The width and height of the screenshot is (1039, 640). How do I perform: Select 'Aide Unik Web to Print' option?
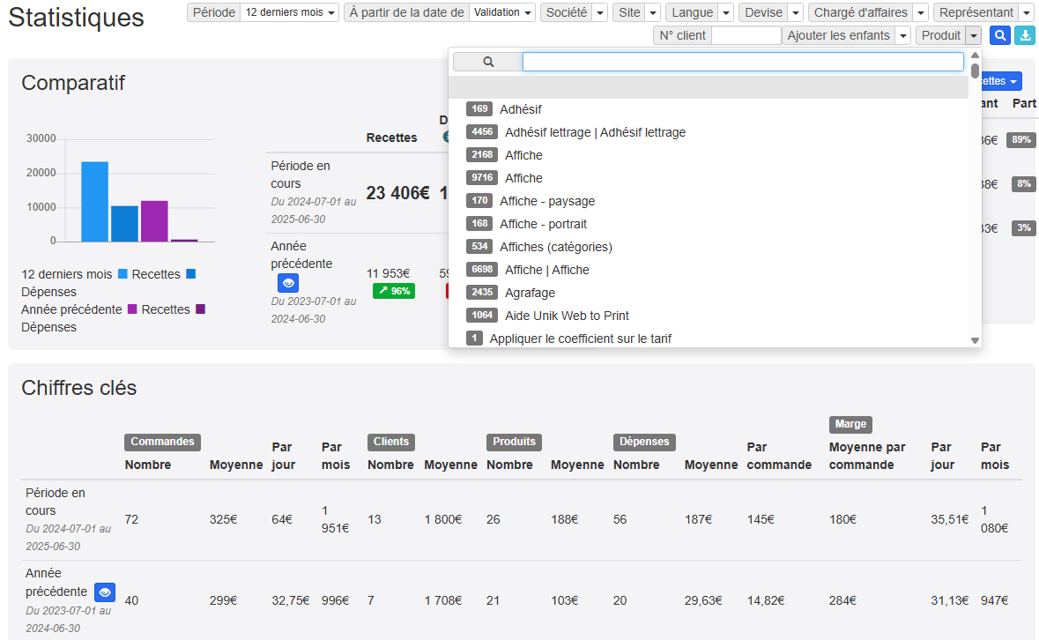pyautogui.click(x=567, y=316)
